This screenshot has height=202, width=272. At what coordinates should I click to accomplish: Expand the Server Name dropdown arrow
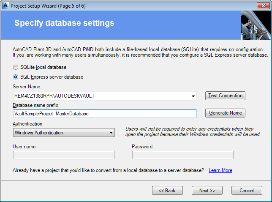pos(193,96)
